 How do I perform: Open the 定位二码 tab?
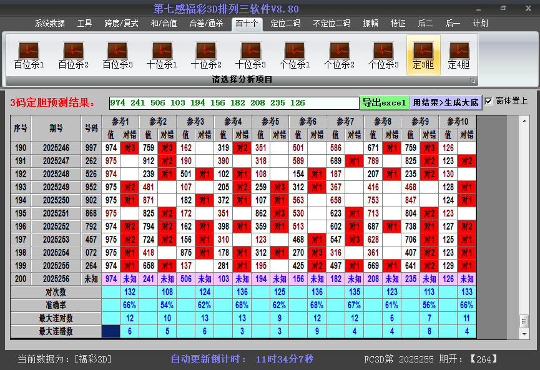point(285,23)
